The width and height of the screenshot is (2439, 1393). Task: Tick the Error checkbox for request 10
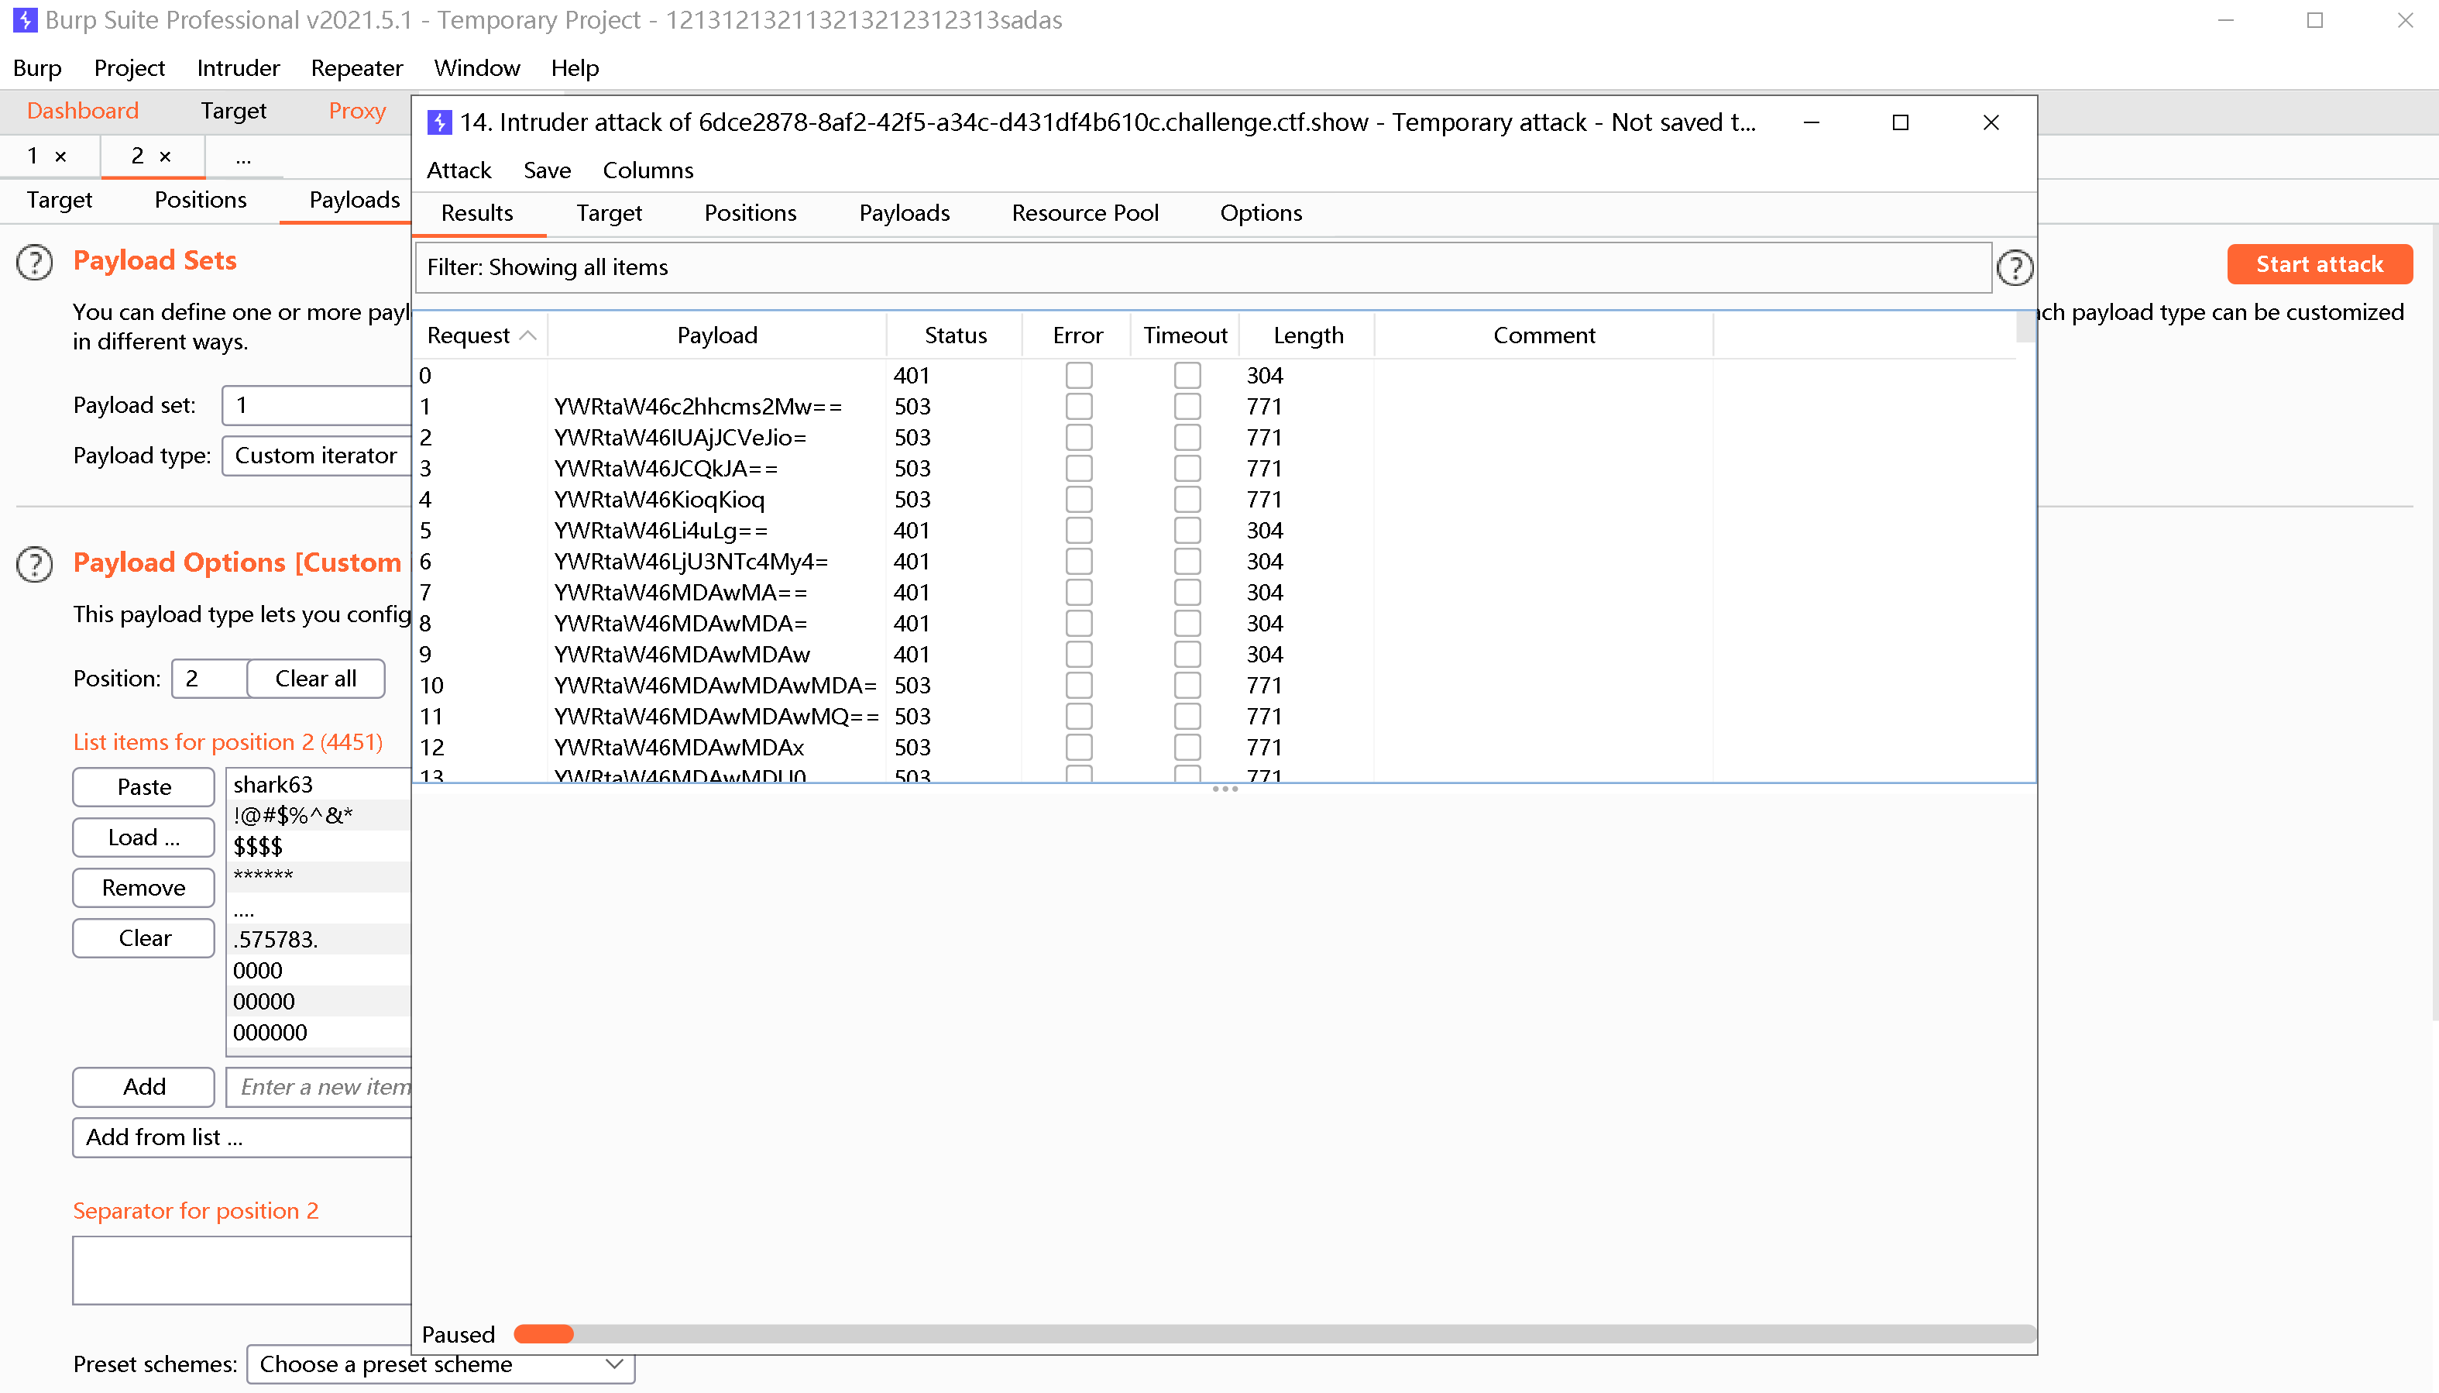[x=1078, y=685]
